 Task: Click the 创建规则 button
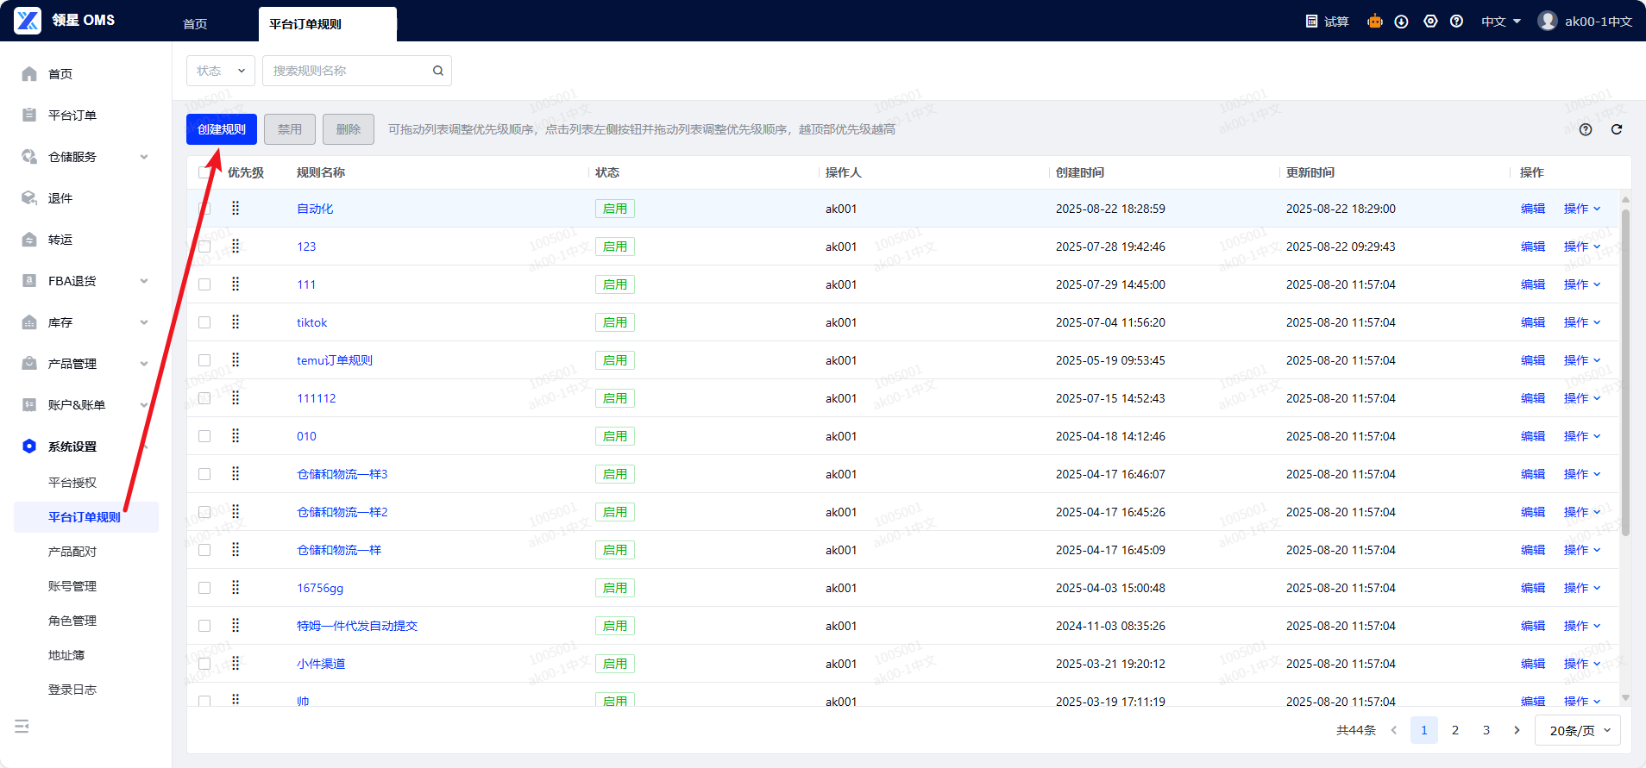222,129
